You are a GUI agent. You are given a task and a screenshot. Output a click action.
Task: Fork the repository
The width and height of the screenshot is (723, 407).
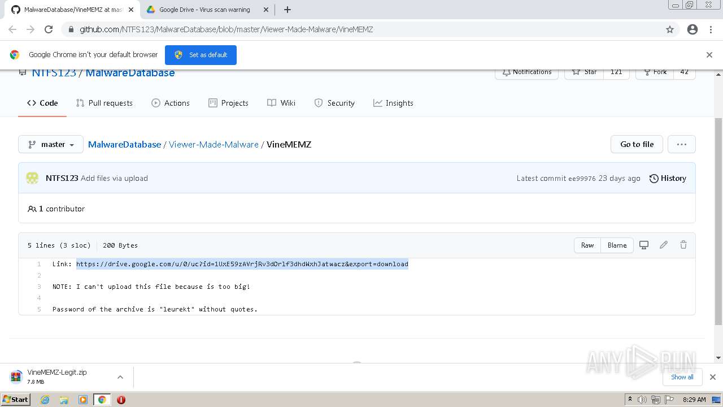pyautogui.click(x=654, y=72)
